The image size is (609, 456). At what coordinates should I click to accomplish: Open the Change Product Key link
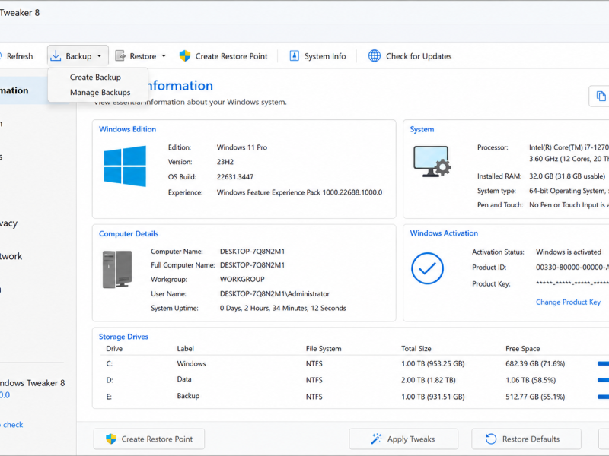(x=568, y=302)
